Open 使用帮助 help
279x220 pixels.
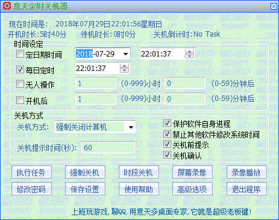(139, 189)
